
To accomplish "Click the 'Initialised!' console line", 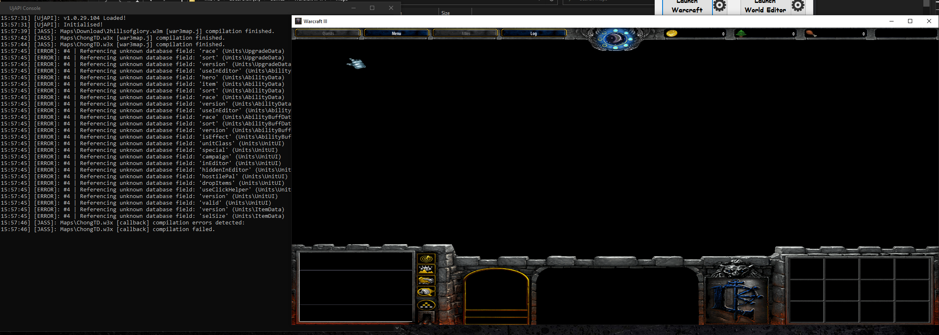I will click(x=52, y=25).
